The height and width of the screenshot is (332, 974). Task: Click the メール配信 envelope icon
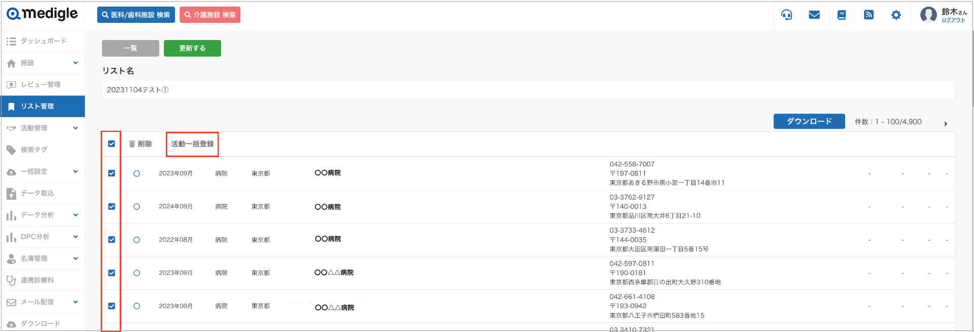point(11,302)
